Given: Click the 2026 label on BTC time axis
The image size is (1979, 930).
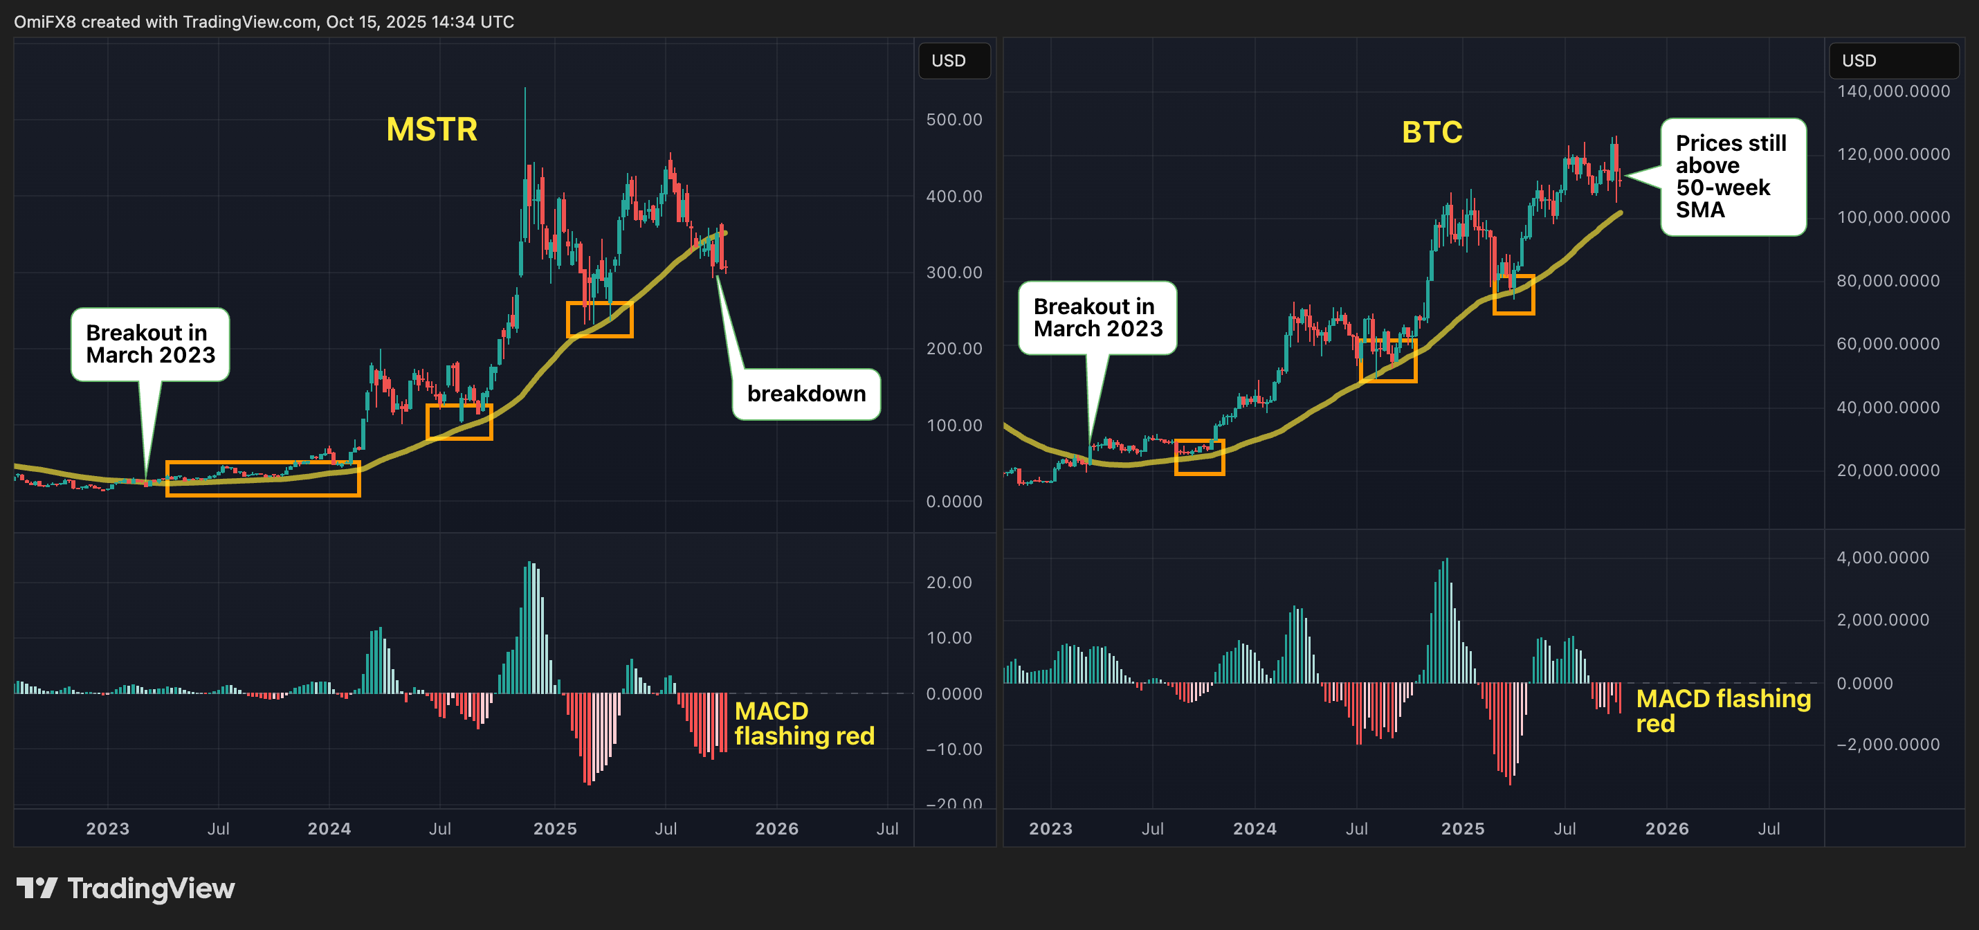Looking at the screenshot, I should tap(1666, 829).
